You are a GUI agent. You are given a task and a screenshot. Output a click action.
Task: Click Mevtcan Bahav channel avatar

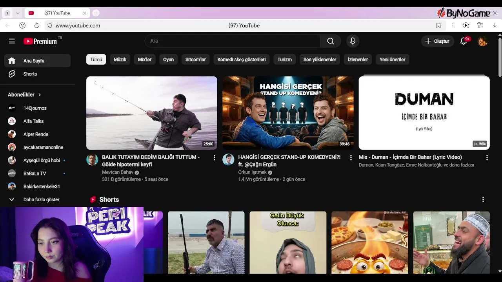click(92, 159)
